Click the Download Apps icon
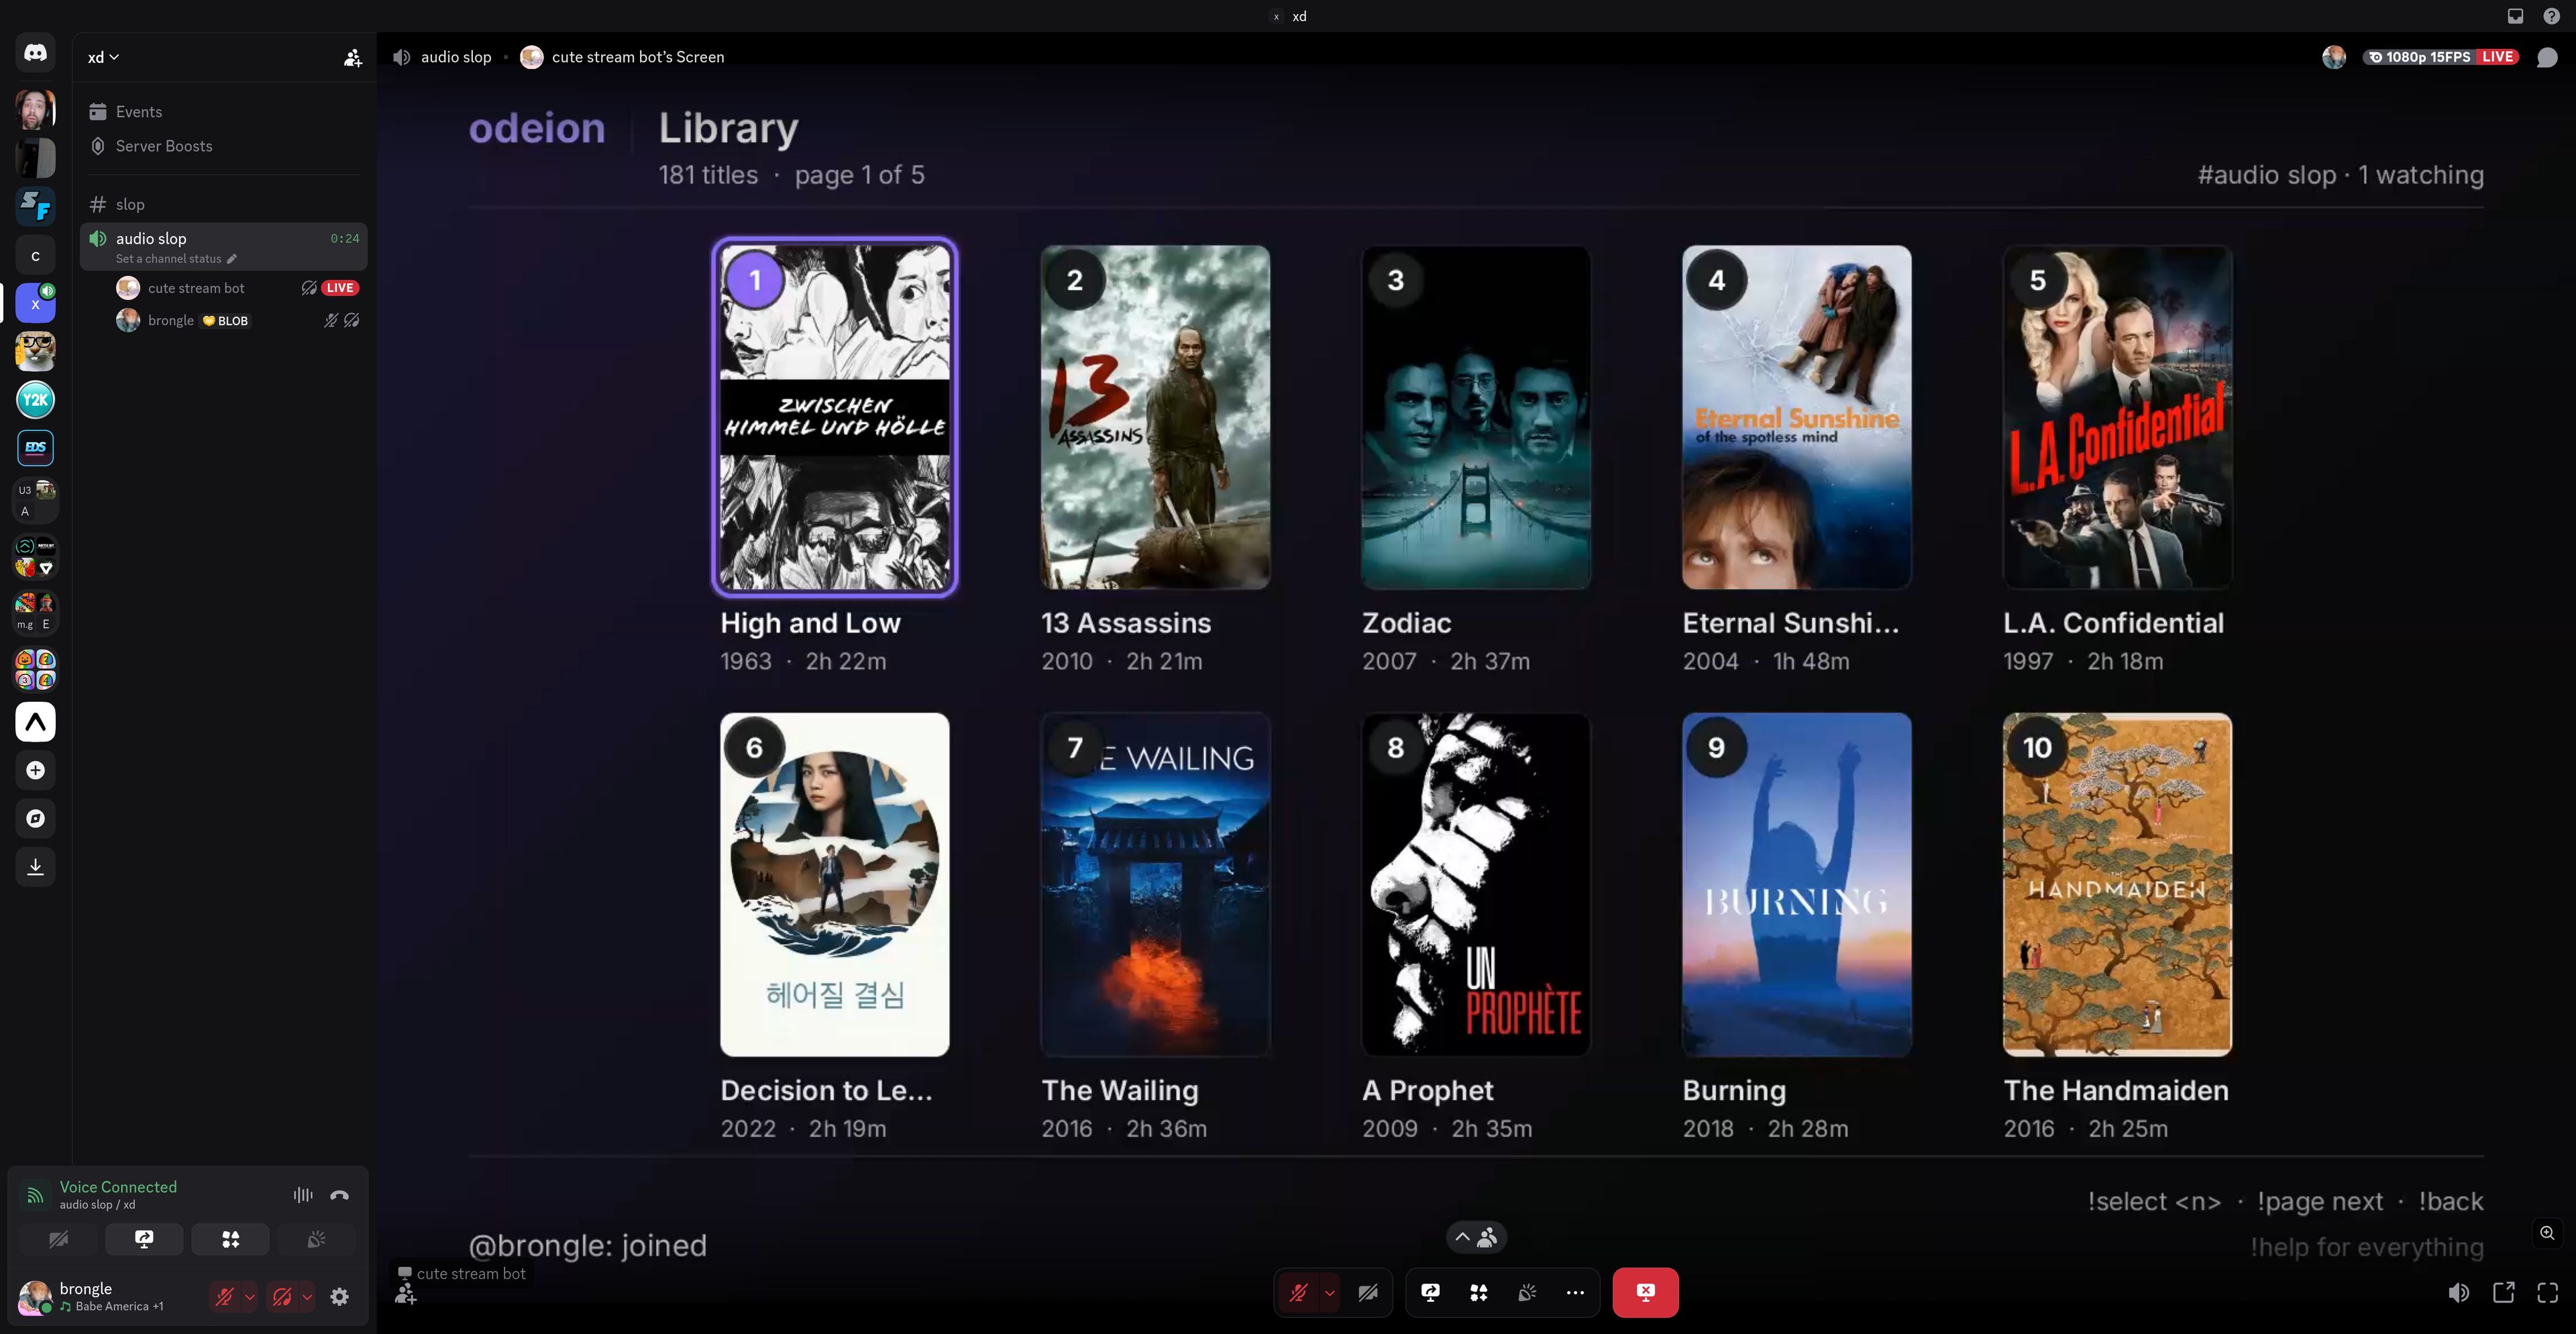This screenshot has height=1334, width=2576. click(35, 866)
